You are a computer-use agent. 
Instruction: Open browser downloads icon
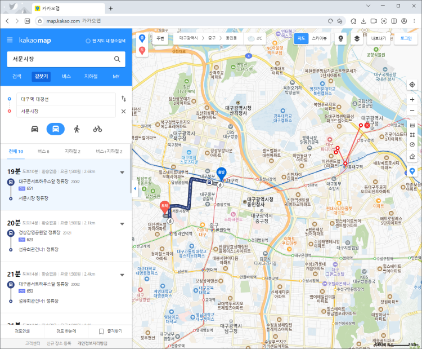(363, 21)
